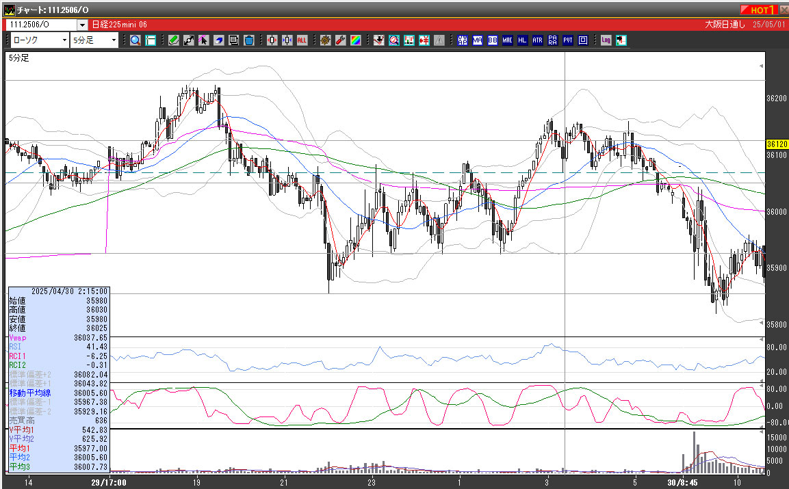This screenshot has width=789, height=489.
Task: Click the red ALL display icon
Action: click(302, 40)
